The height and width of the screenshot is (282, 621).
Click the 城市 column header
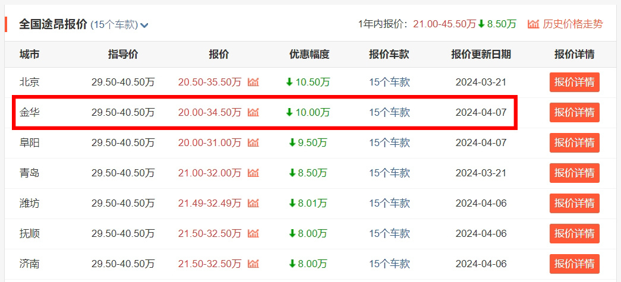[x=30, y=54]
